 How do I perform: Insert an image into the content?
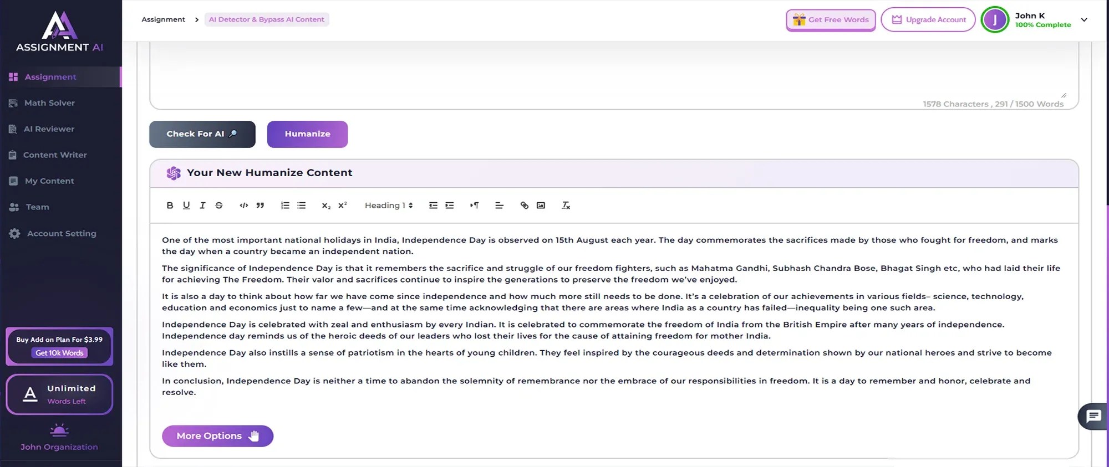click(541, 206)
